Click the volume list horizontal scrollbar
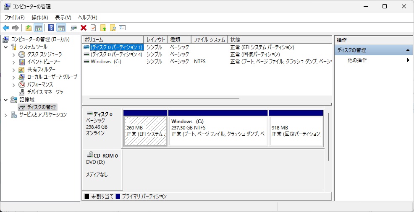Screen dimensions: 414x212 click(164, 99)
